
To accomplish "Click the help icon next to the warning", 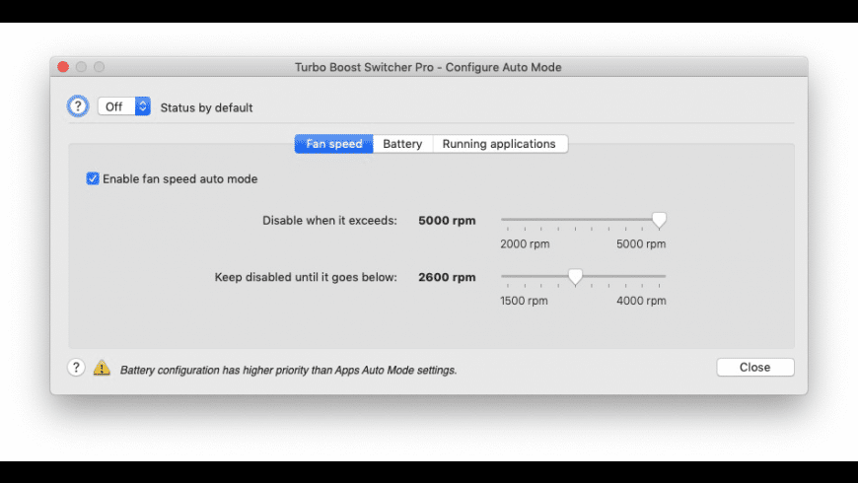I will click(x=76, y=368).
